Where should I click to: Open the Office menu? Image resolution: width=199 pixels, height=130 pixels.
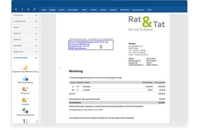(84, 10)
